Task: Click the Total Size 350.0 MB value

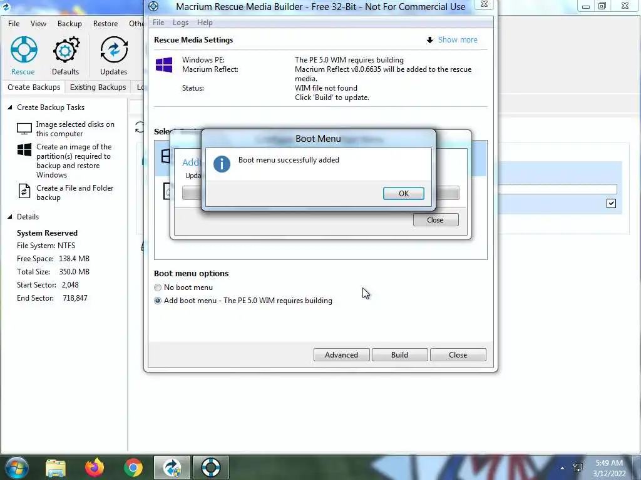Action: [74, 272]
